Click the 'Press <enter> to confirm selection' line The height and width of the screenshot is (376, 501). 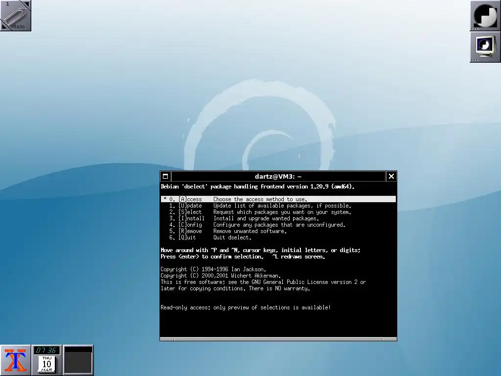(x=243, y=257)
